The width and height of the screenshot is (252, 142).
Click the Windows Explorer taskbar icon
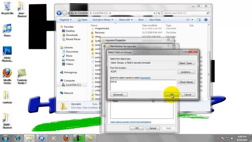tap(29, 138)
